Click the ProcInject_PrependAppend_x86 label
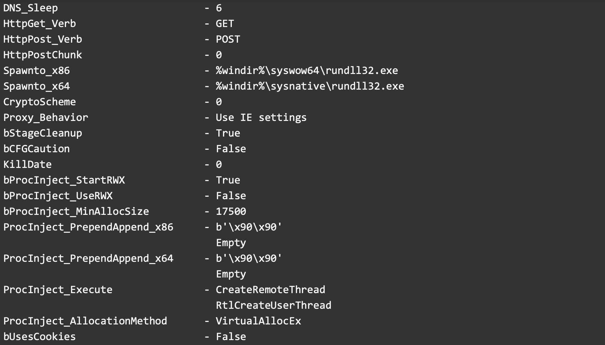605x345 pixels. coord(88,227)
